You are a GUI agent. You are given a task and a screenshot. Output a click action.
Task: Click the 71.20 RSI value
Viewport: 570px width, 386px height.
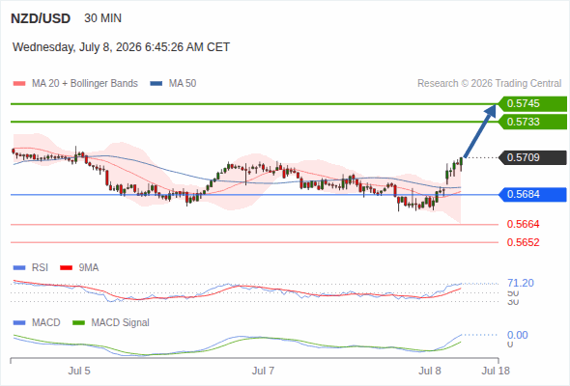click(521, 283)
